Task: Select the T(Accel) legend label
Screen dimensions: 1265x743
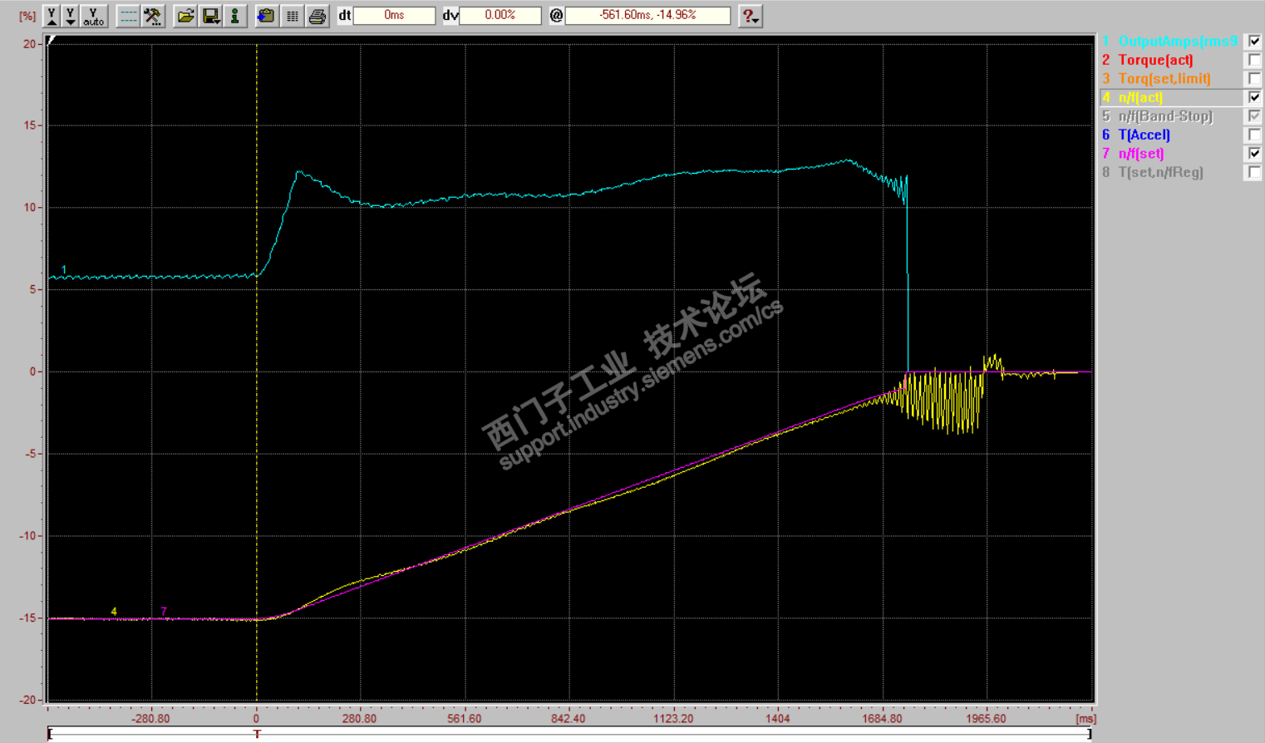Action: [1144, 135]
